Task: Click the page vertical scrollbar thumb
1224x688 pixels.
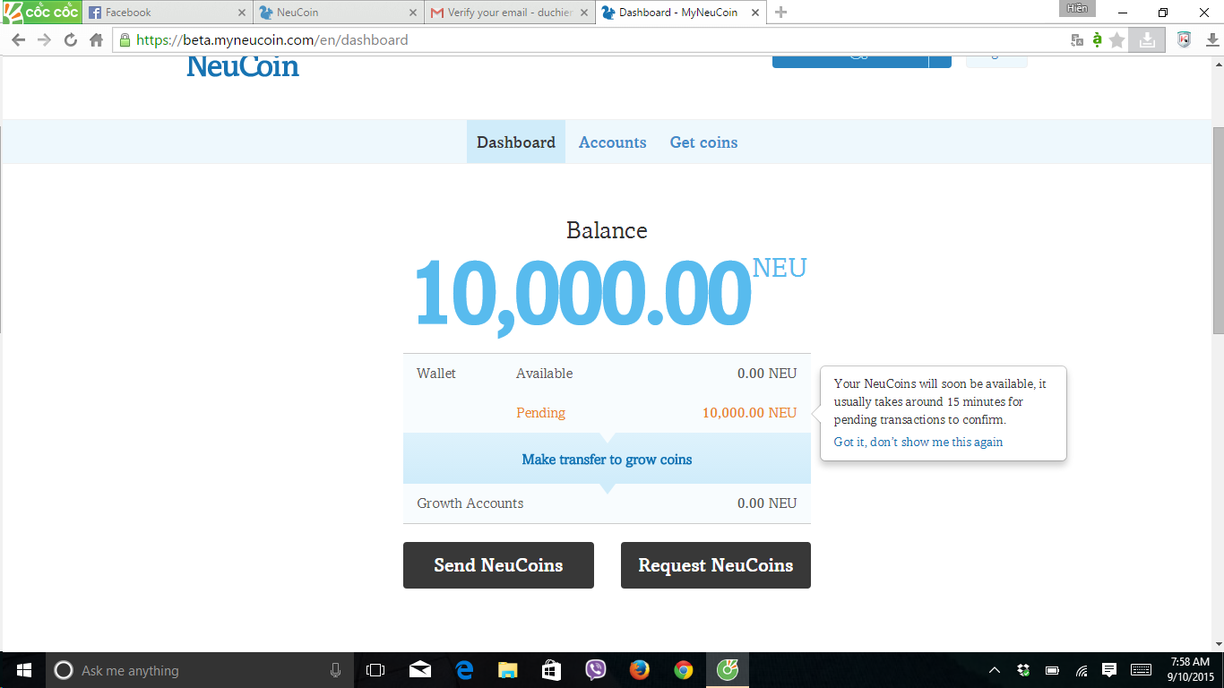Action: [1218, 230]
